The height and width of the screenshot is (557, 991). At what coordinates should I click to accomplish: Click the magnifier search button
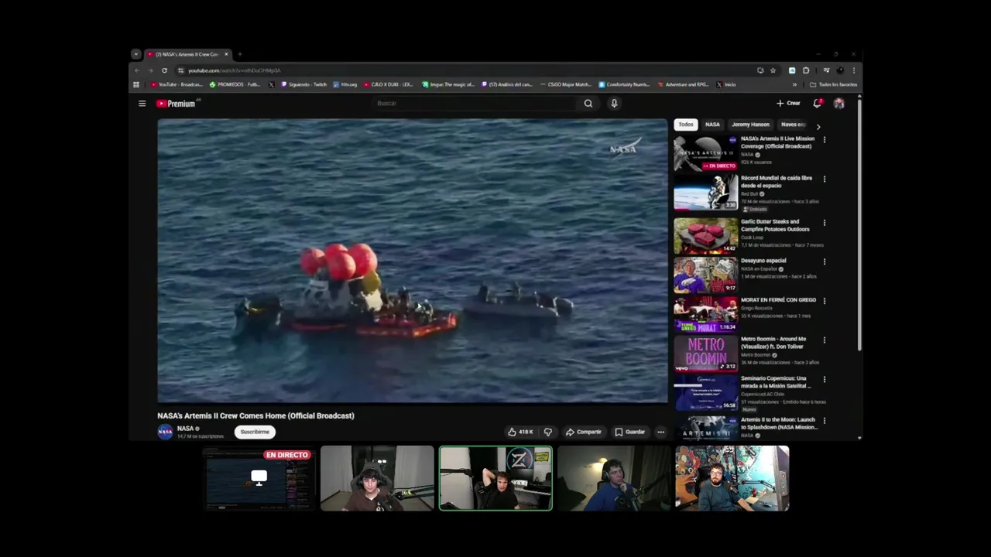tap(588, 103)
